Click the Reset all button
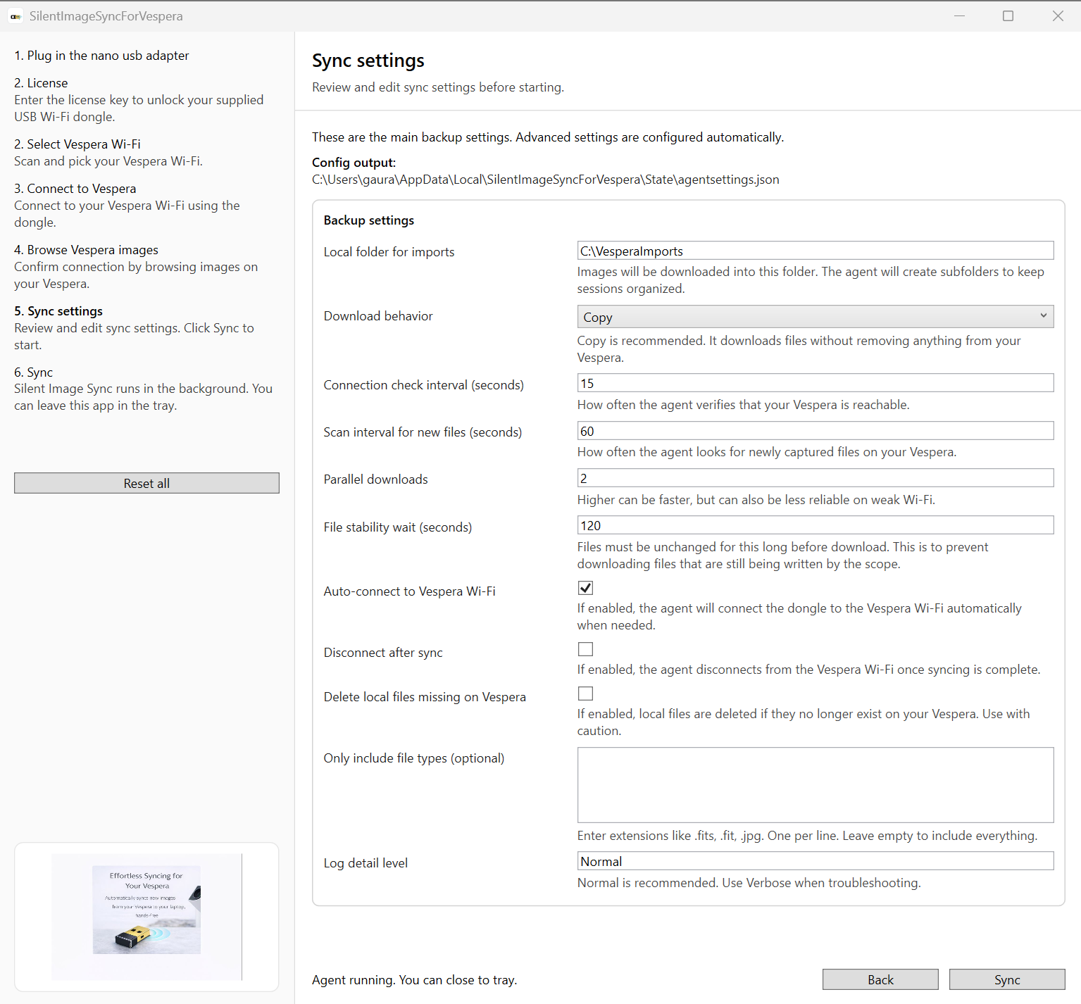This screenshot has width=1081, height=1004. point(146,483)
